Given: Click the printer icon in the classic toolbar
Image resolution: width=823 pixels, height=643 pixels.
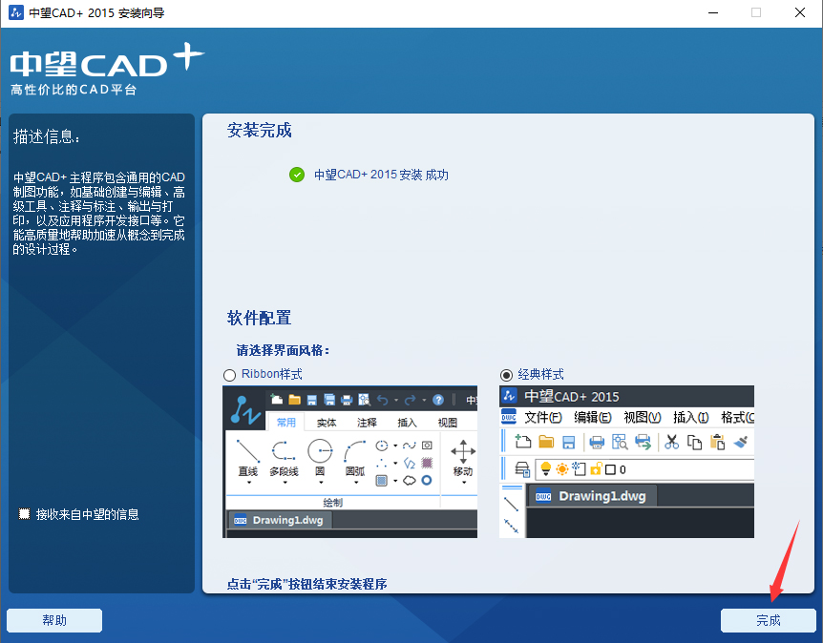Looking at the screenshot, I should 597,442.
